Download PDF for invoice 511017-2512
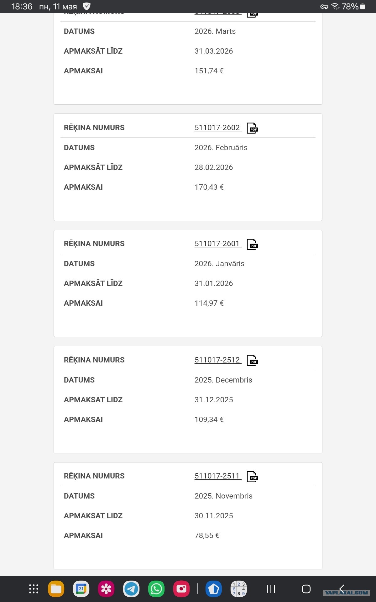 [x=252, y=360]
